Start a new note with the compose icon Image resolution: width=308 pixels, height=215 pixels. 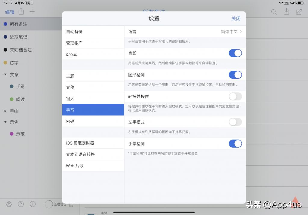click(298, 12)
